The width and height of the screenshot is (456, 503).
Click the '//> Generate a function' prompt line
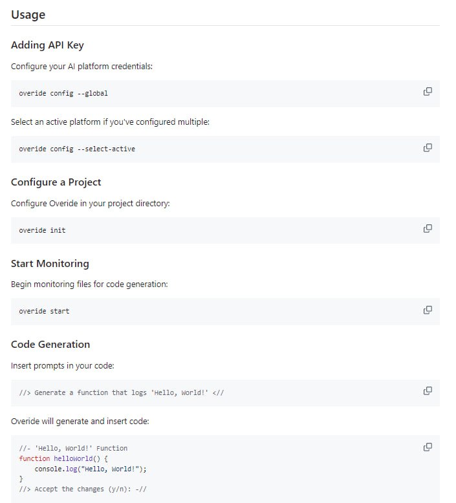[122, 392]
